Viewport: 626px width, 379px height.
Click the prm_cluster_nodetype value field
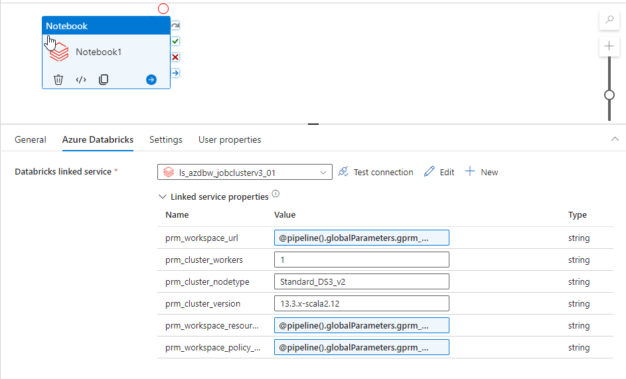(x=362, y=281)
